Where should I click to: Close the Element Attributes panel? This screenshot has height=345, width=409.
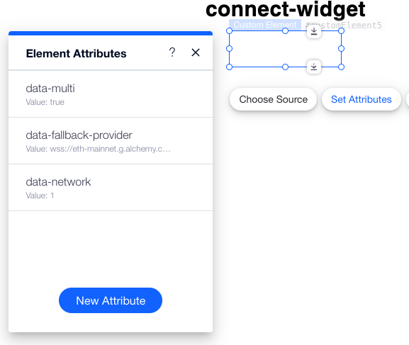coord(196,52)
